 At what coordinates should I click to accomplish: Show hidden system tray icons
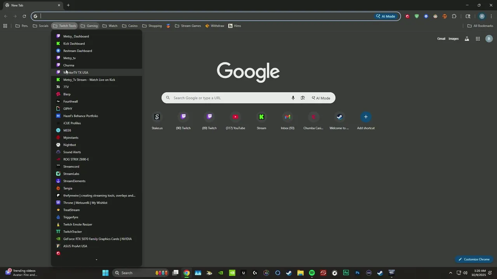coord(450,273)
